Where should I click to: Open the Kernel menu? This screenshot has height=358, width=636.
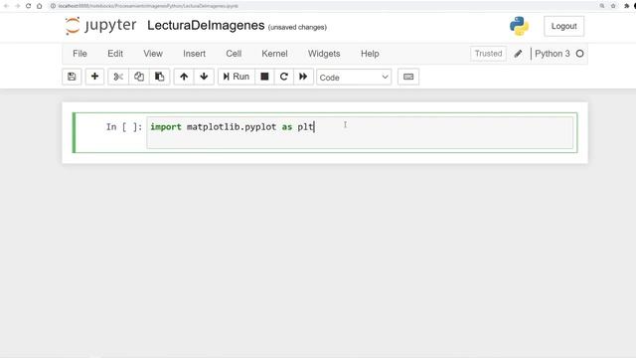coord(274,54)
